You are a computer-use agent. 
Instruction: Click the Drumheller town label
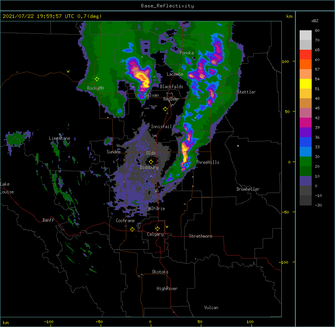coord(248,189)
